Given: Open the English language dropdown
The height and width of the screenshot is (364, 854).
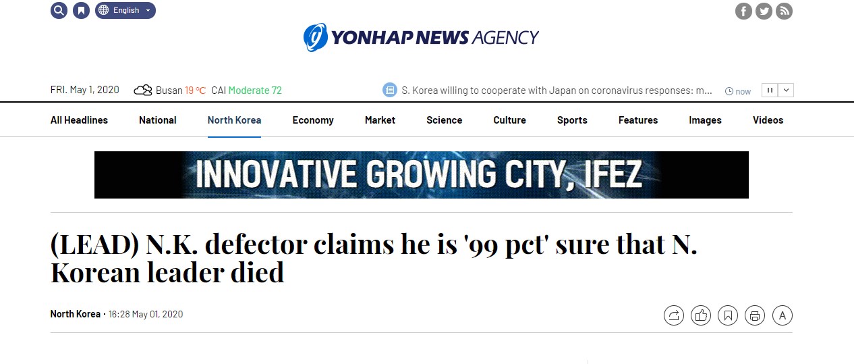Looking at the screenshot, I should tap(125, 10).
